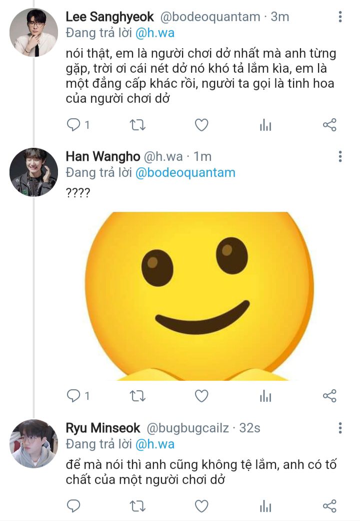Open the @bodeoquantam mention link
Image resolution: width=360 pixels, height=521 pixels.
click(184, 173)
